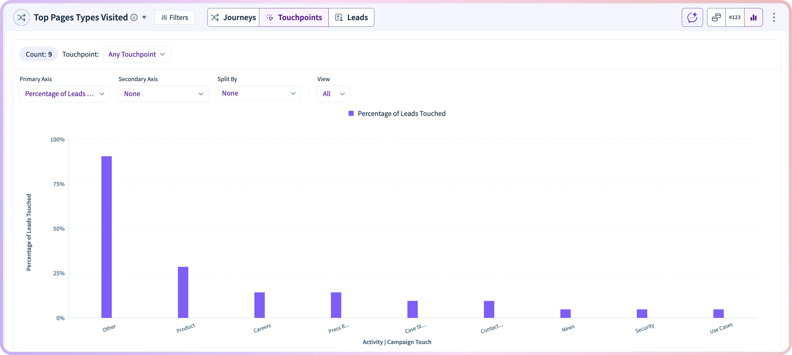
Task: Open the AI chat sparkle icon
Action: tap(692, 18)
